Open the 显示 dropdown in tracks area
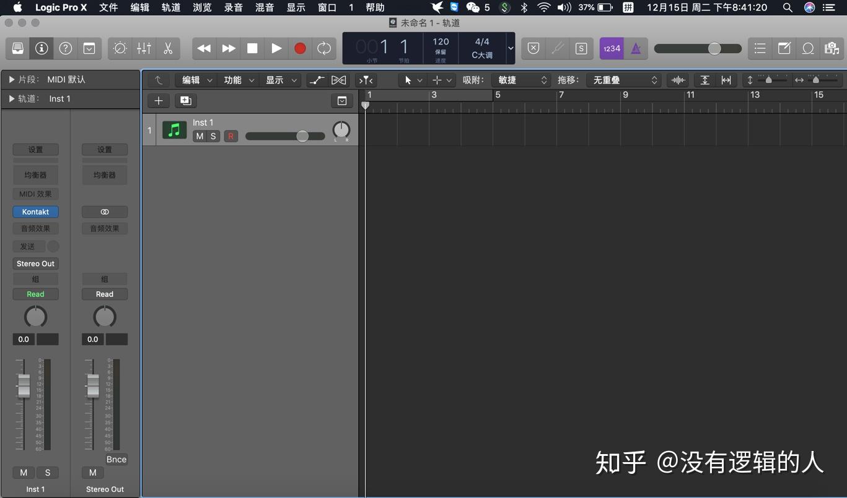 point(280,80)
